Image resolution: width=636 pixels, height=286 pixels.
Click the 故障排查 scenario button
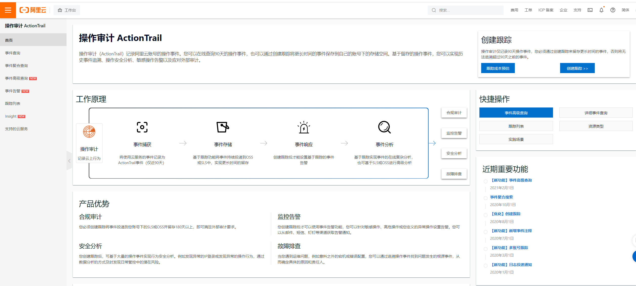454,174
